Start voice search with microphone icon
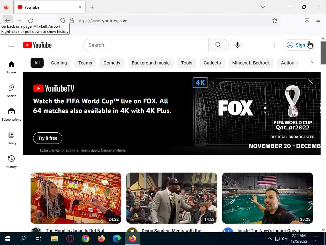 point(237,45)
